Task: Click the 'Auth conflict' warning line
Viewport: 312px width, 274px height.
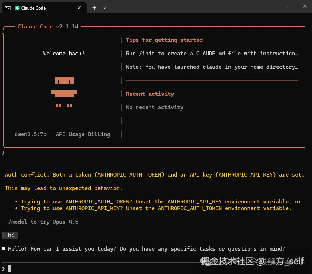Action: (154, 175)
